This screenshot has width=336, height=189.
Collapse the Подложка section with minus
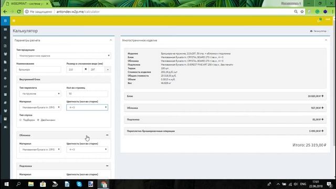107,166
